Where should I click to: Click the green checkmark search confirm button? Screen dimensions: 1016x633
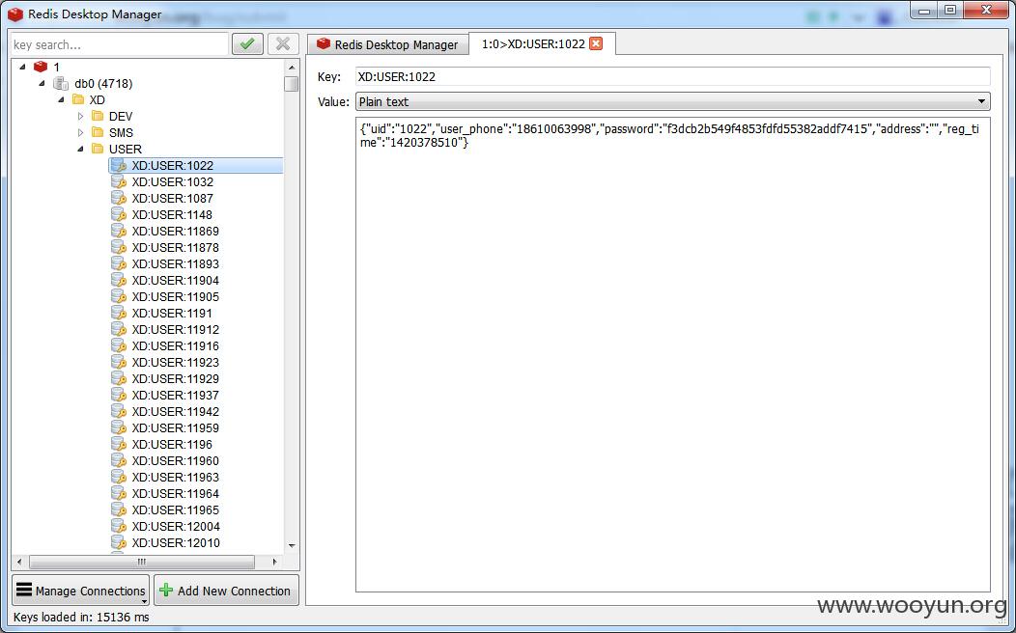pos(247,44)
